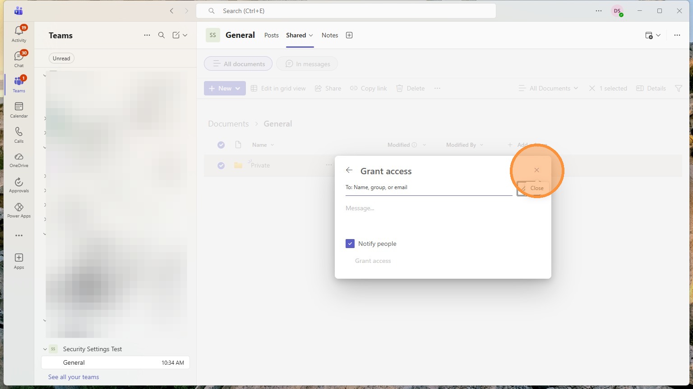The width and height of the screenshot is (693, 389).
Task: Switch to the All documents view pill
Action: [238, 64]
